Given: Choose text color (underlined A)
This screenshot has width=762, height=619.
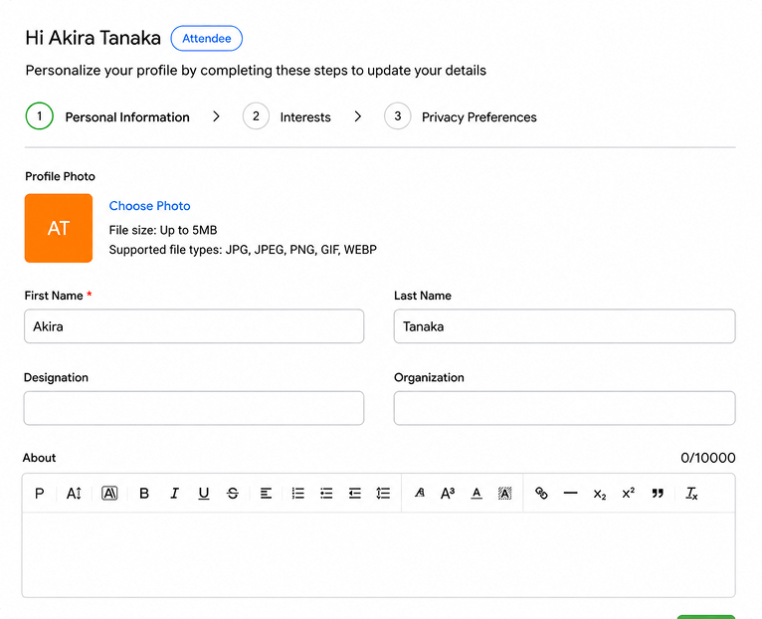Looking at the screenshot, I should (476, 494).
